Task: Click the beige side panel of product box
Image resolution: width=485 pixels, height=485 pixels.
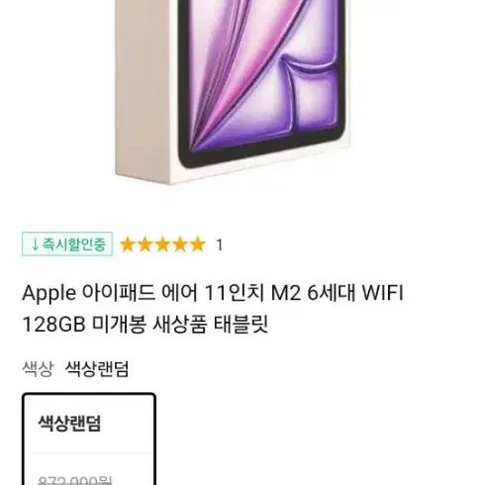Action: pos(146,92)
